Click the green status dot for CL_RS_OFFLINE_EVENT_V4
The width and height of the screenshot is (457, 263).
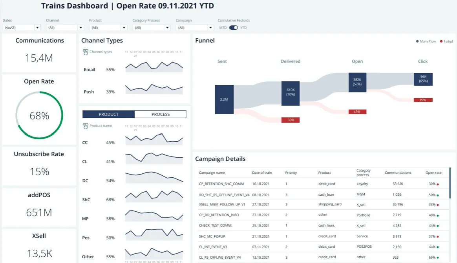(x=438, y=258)
